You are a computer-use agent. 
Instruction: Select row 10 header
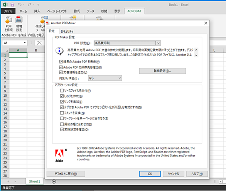point(5,95)
